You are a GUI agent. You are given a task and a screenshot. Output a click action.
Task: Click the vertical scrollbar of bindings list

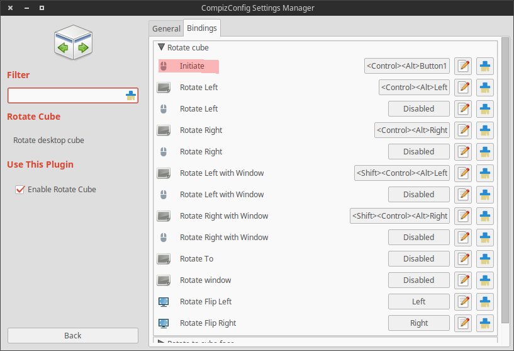[x=505, y=180]
